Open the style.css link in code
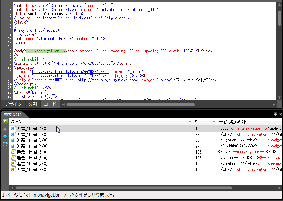This screenshot has height=201, width=283. (x=116, y=18)
